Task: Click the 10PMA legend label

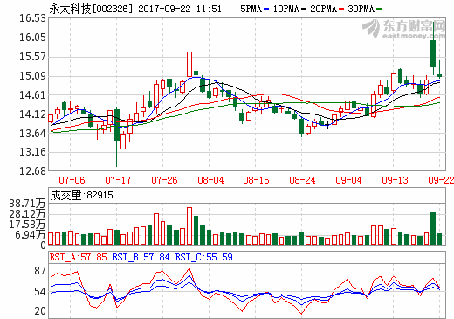Action: [286, 10]
